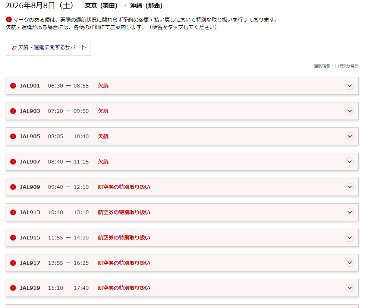Click the red alert icon on JAL901
The image size is (365, 308).
pos(13,86)
